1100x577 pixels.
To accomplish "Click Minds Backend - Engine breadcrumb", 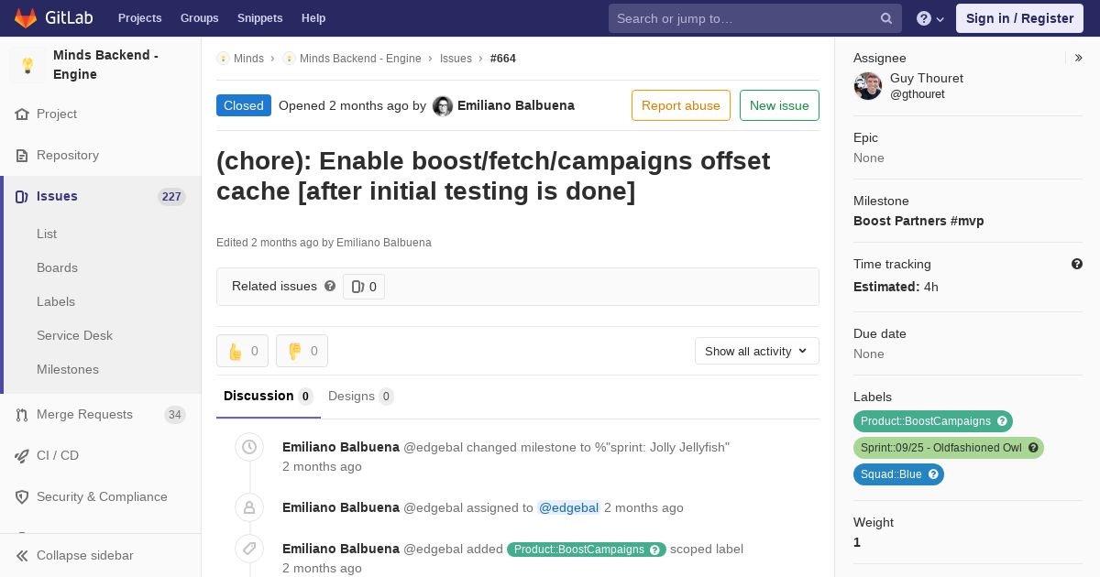I will (360, 58).
